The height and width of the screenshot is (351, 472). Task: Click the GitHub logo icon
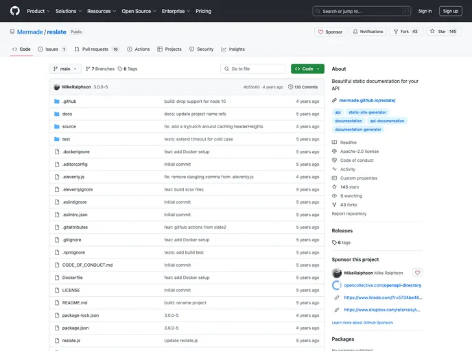click(14, 11)
